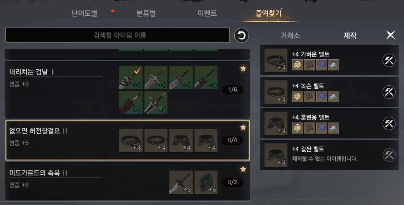404x205 pixels.
Task: Switch to the 거래소 panel
Action: (290, 35)
